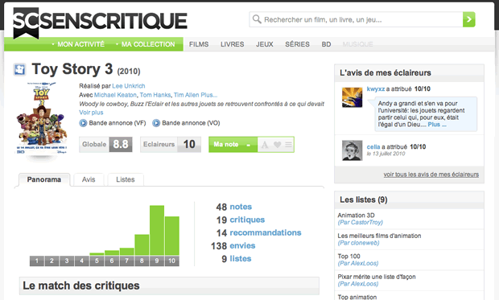
Task: Click the rating 9 bar label
Action: pyautogui.click(x=157, y=261)
